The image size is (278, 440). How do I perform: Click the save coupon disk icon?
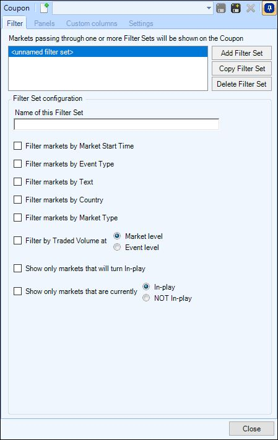[x=221, y=8]
